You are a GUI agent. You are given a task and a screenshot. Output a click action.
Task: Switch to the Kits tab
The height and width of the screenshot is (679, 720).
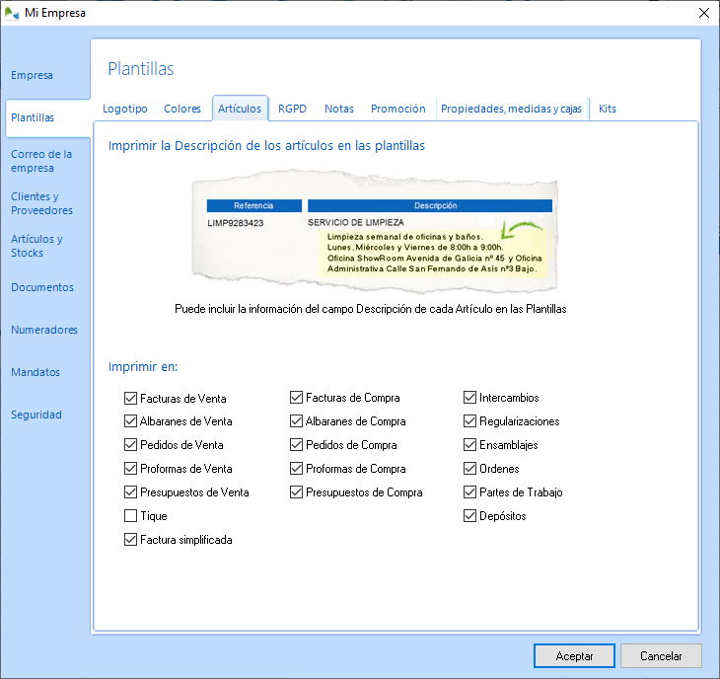click(x=608, y=109)
